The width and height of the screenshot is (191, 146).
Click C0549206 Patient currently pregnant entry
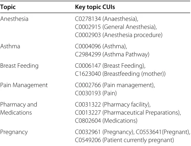[124, 140]
